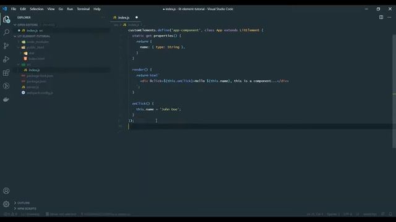This screenshot has height=222, width=396.
Task: Open the Source Control view
Action: pos(6,46)
